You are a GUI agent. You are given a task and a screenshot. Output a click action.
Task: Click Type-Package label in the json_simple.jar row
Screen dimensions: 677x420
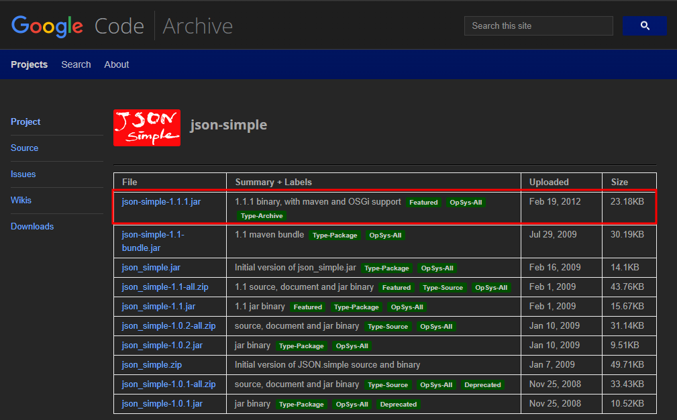pyautogui.click(x=386, y=268)
